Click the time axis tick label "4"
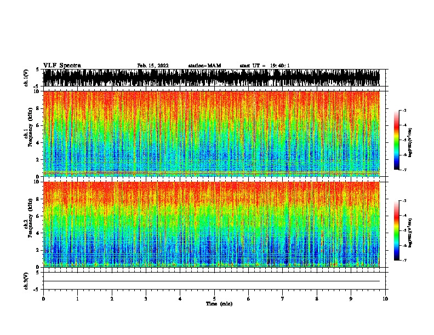 (x=180, y=299)
